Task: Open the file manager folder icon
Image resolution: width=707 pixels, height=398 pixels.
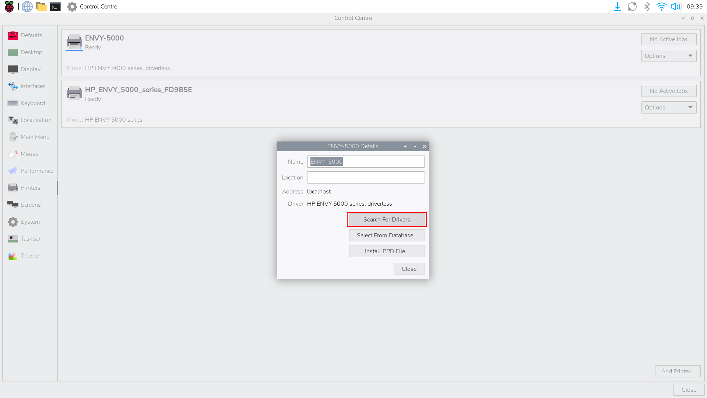Action: click(x=41, y=7)
